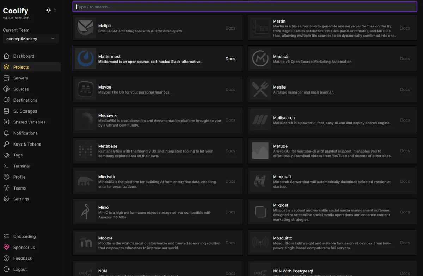Screen dimensions: 423x276
Task: Click the Mailpit service logo
Action: [x=85, y=28]
